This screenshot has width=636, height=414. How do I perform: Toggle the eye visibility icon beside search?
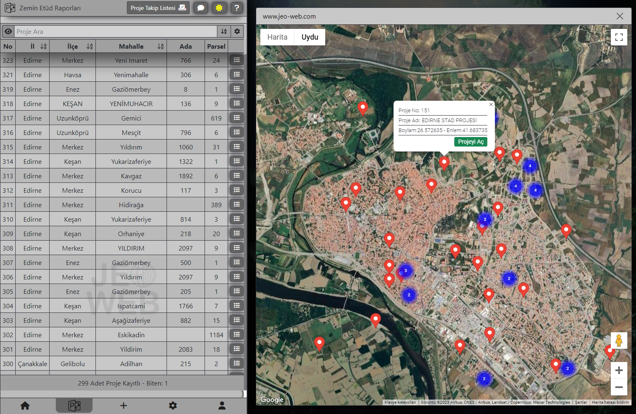8,31
